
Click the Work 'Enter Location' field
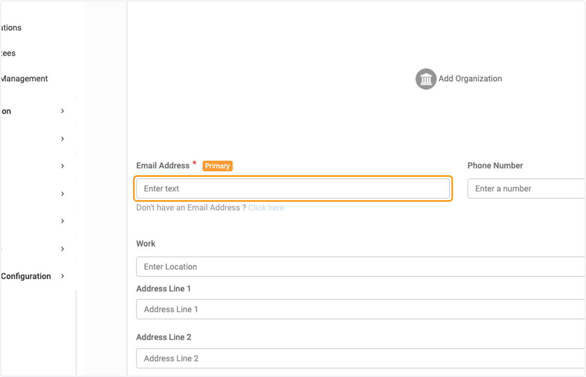click(361, 267)
